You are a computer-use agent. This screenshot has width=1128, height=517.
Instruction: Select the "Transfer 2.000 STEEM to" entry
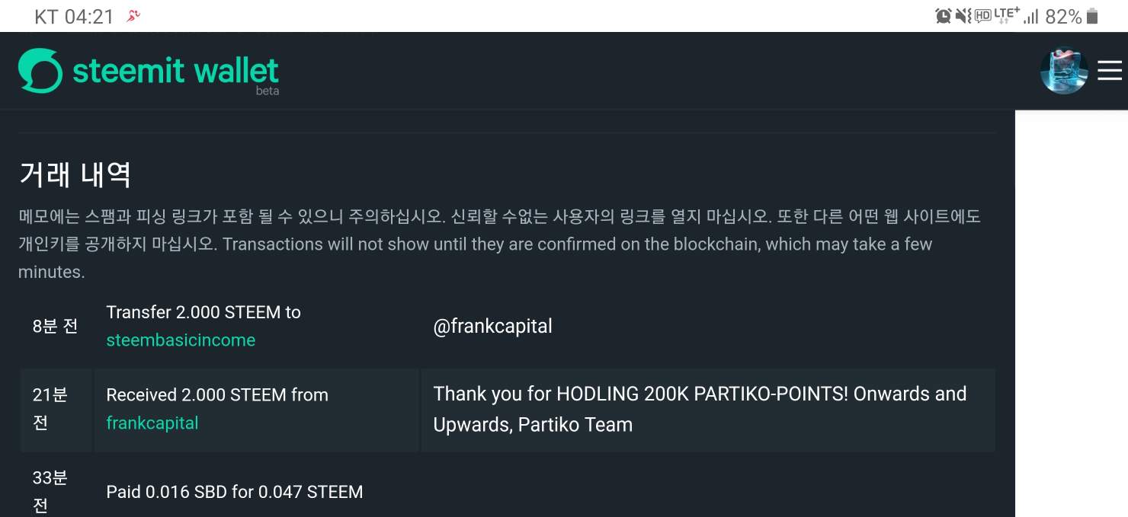point(203,313)
